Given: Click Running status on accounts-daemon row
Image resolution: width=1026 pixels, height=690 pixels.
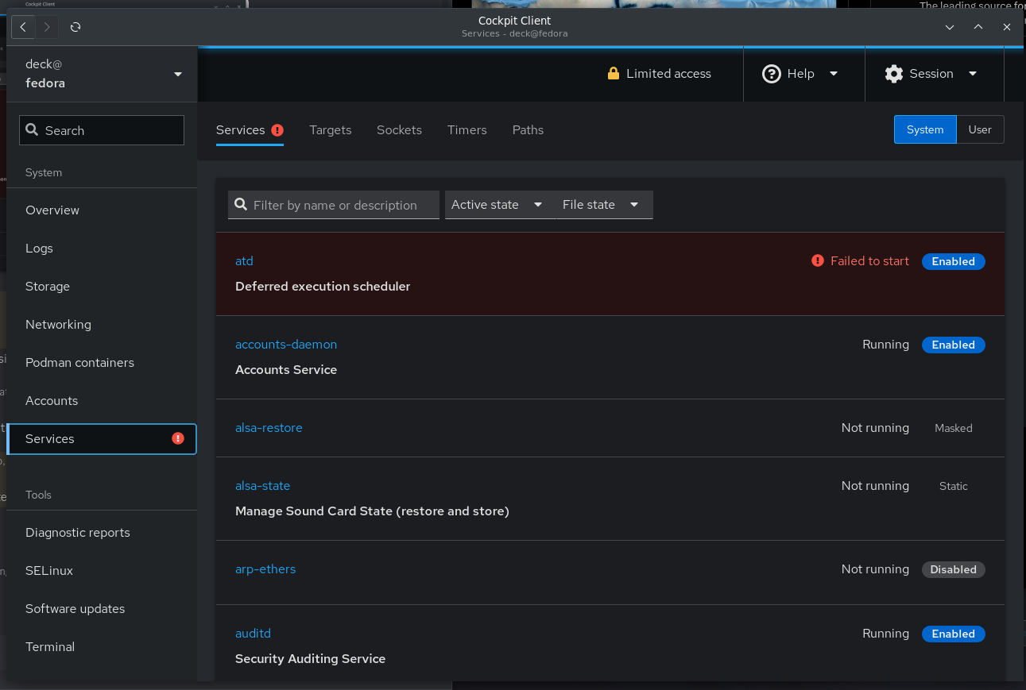Looking at the screenshot, I should 885,345.
